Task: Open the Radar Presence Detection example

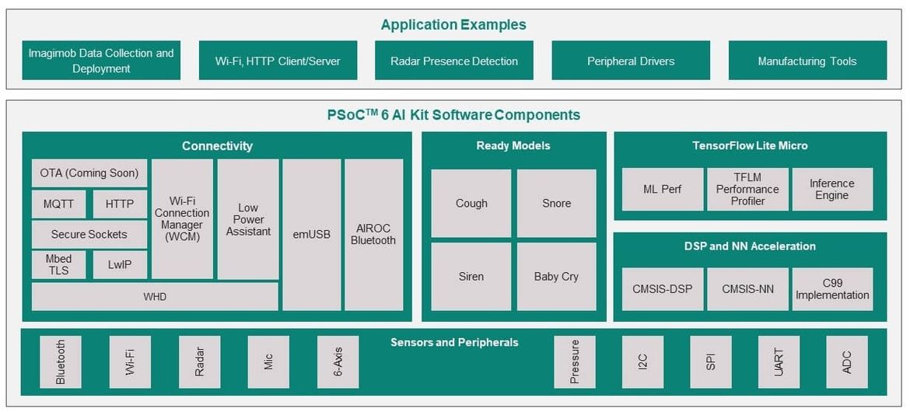Action: [454, 61]
